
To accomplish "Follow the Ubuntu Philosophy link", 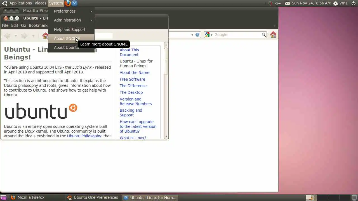I will 84,136.
